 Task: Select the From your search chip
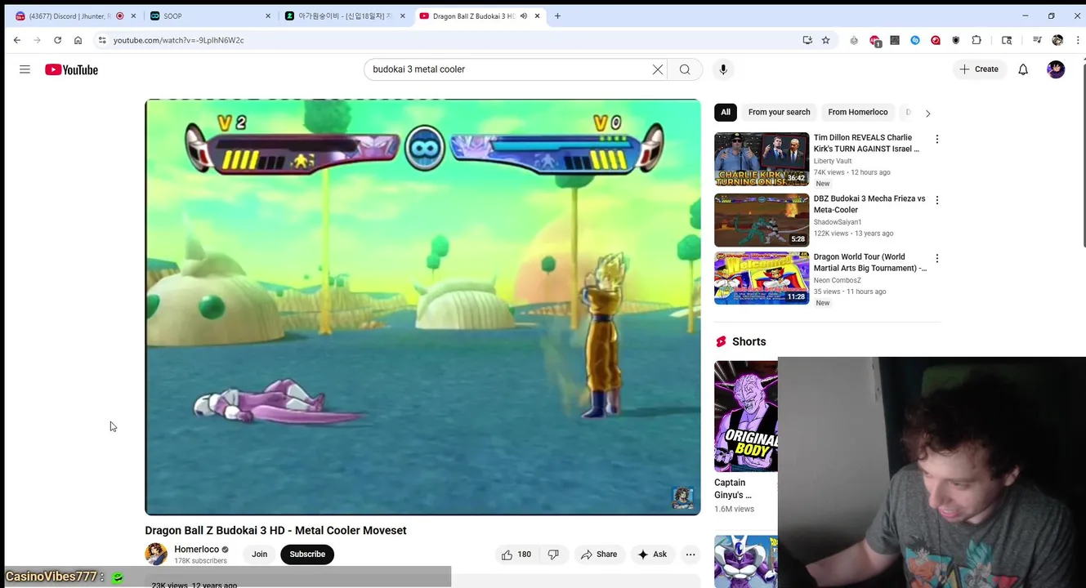pyautogui.click(x=779, y=112)
